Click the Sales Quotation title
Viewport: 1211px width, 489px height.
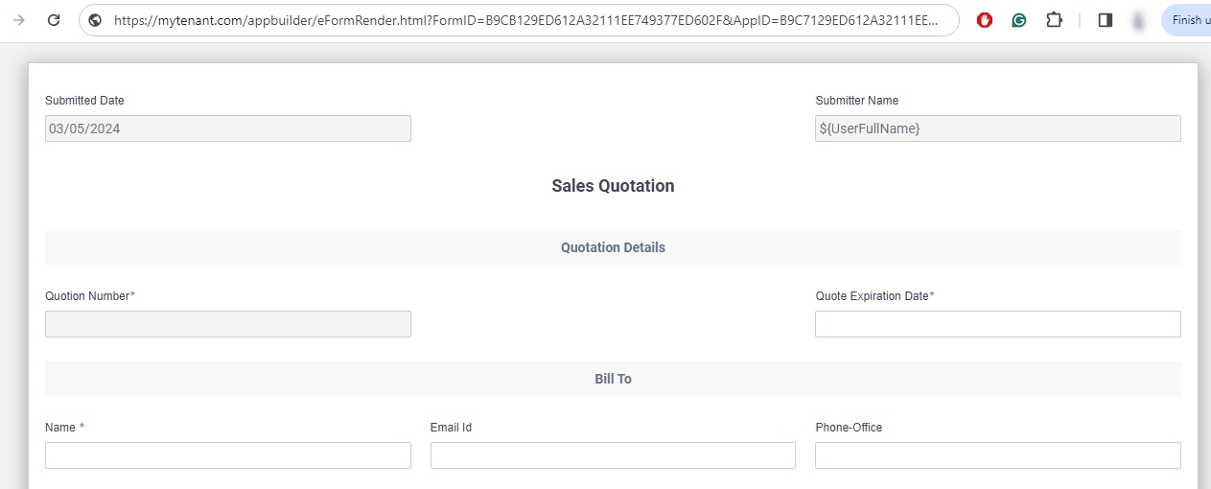pyautogui.click(x=613, y=186)
